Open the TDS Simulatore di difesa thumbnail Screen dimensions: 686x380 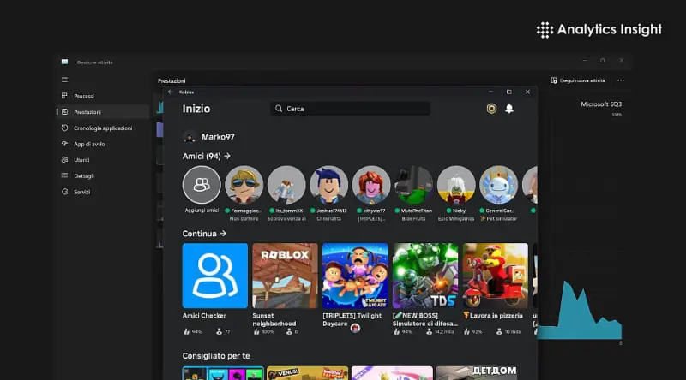click(425, 276)
